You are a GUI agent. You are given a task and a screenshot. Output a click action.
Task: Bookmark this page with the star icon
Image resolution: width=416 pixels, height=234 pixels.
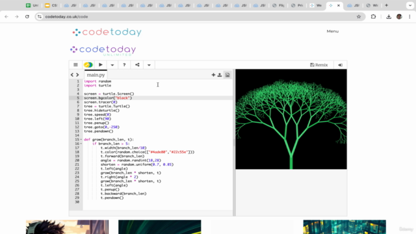(x=359, y=17)
